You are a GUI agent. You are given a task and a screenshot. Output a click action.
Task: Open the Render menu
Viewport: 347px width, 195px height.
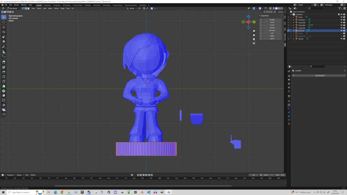coord(17,5)
